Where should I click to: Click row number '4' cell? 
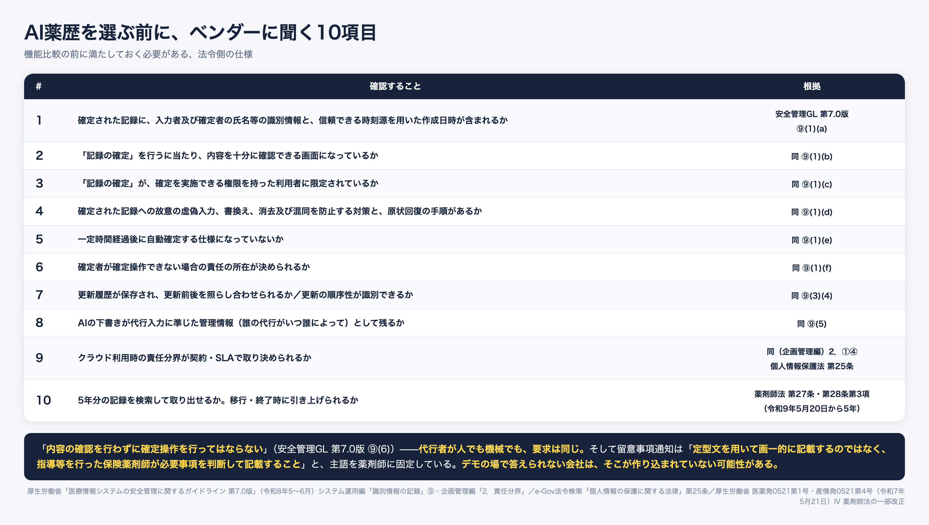39,211
